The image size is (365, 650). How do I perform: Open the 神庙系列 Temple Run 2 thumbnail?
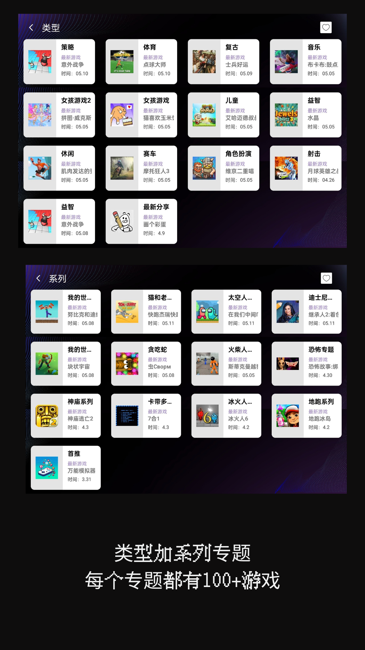(x=47, y=416)
